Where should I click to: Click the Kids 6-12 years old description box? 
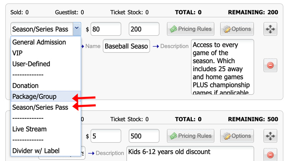190,154
